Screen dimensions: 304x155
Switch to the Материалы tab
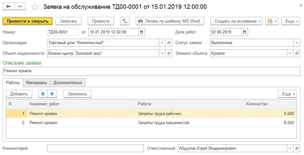coord(37,83)
